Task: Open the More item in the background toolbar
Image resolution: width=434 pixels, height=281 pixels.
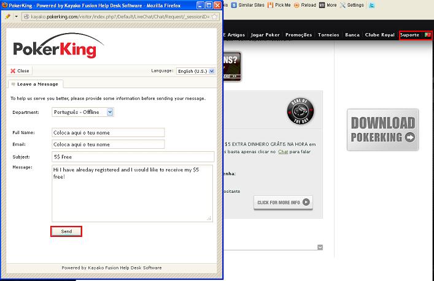Action: pyautogui.click(x=328, y=5)
